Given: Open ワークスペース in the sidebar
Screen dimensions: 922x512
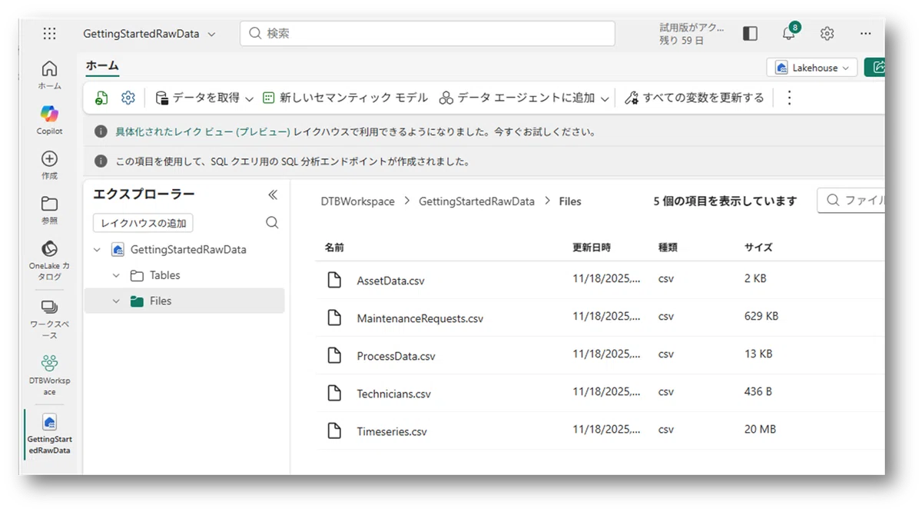Looking at the screenshot, I should coord(49,319).
